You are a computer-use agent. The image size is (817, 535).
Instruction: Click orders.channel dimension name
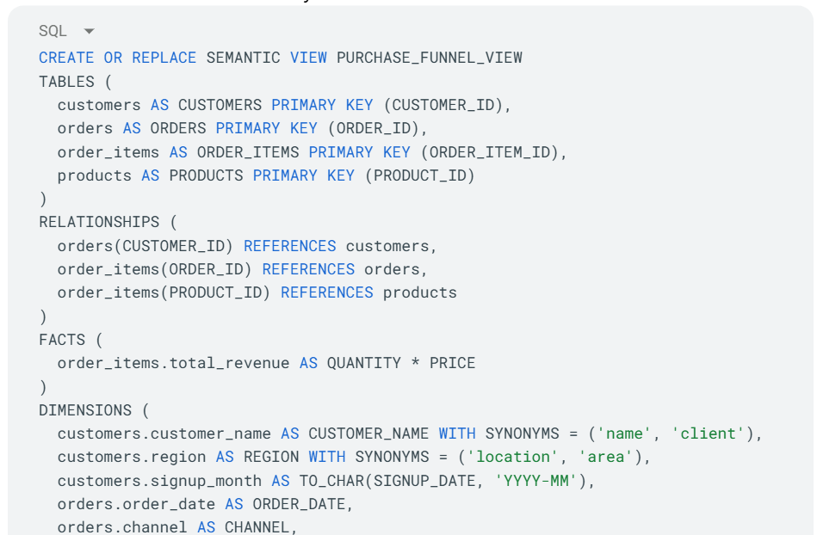[122, 528]
